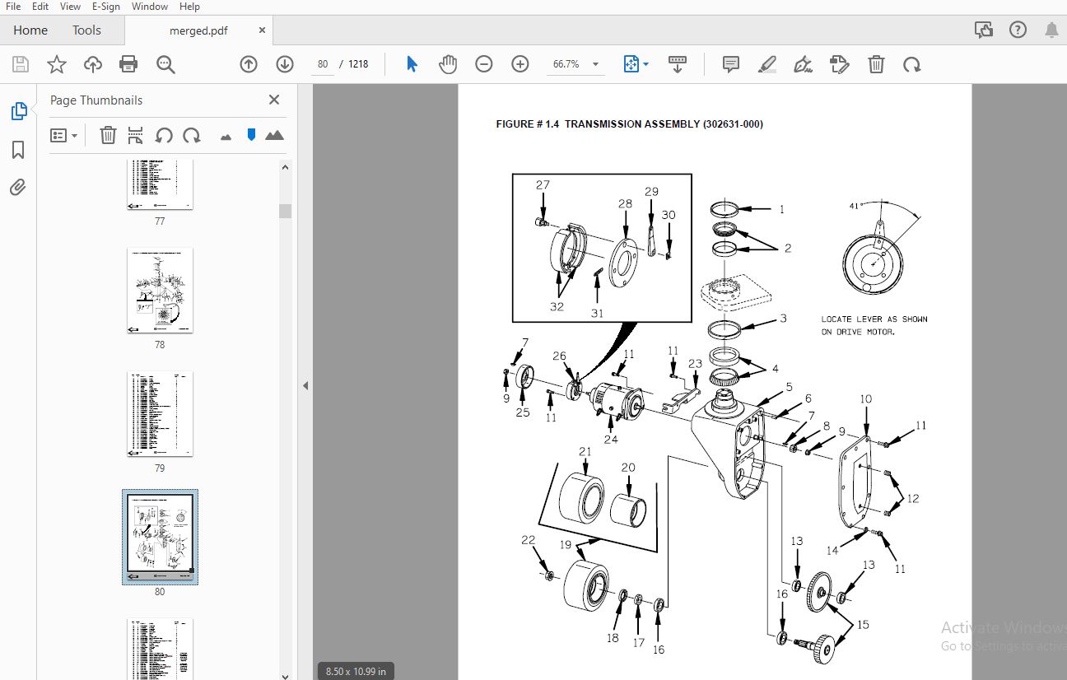The height and width of the screenshot is (680, 1067).
Task: Print the document
Action: click(128, 64)
